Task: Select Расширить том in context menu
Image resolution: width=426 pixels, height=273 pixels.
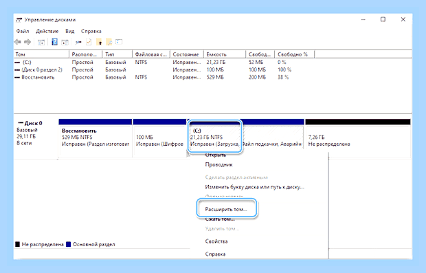Action: 226,209
